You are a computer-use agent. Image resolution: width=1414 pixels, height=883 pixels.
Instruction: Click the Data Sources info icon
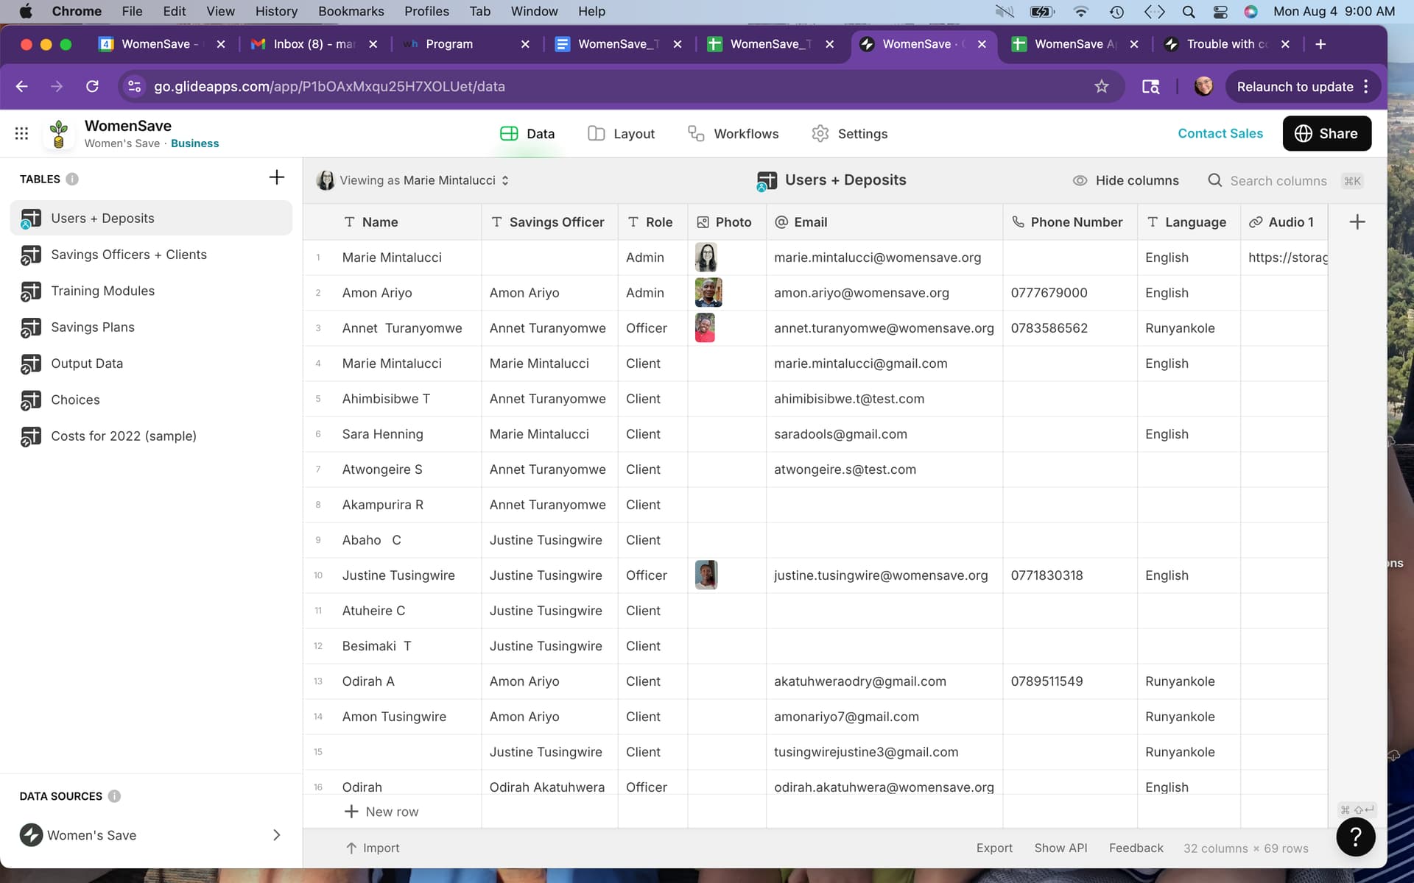[114, 796]
